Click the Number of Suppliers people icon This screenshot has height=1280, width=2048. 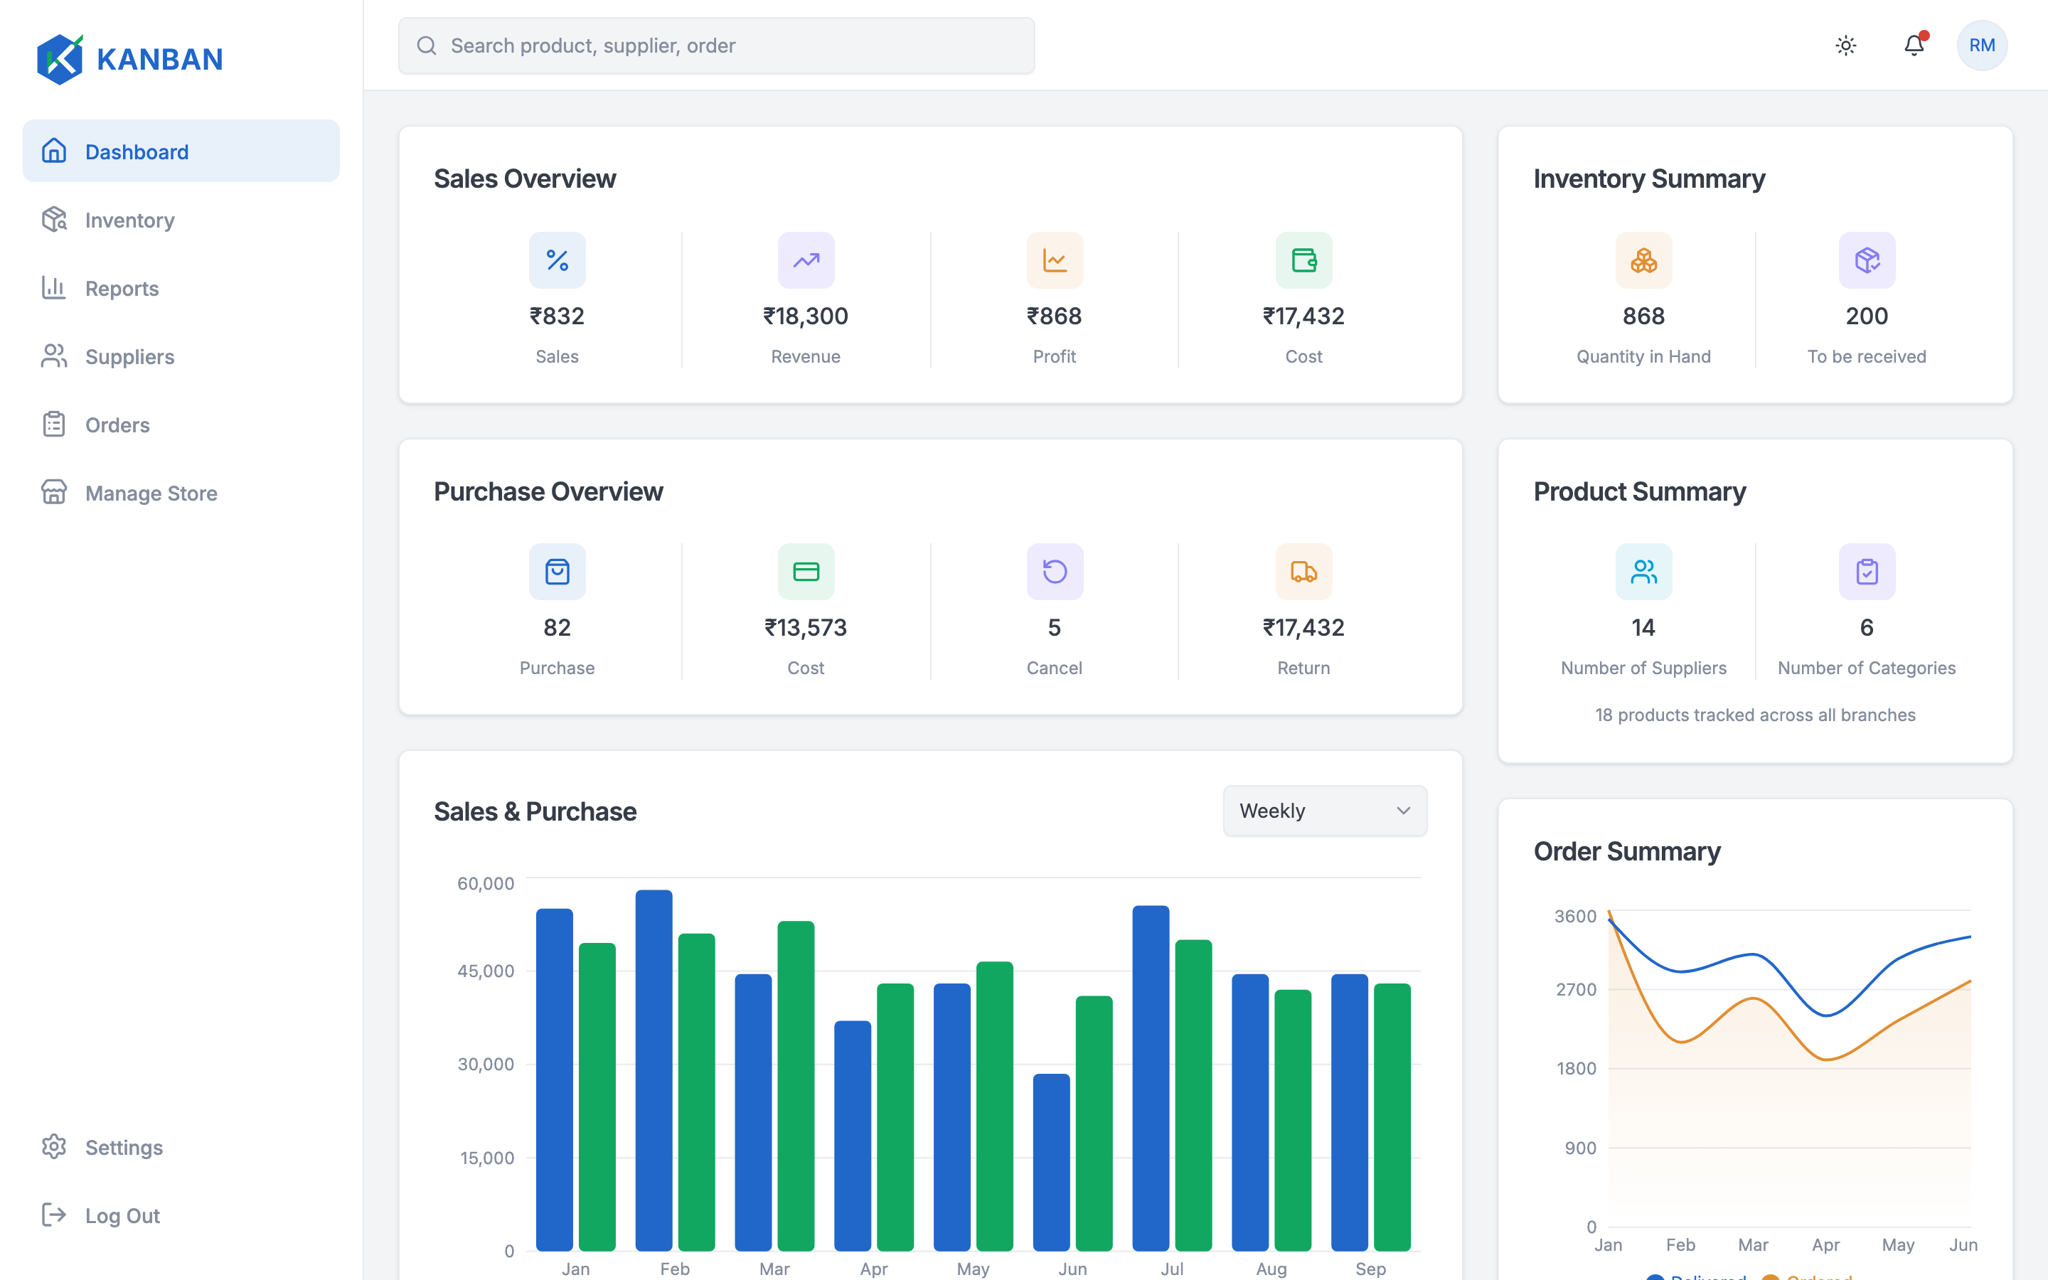[1643, 572]
